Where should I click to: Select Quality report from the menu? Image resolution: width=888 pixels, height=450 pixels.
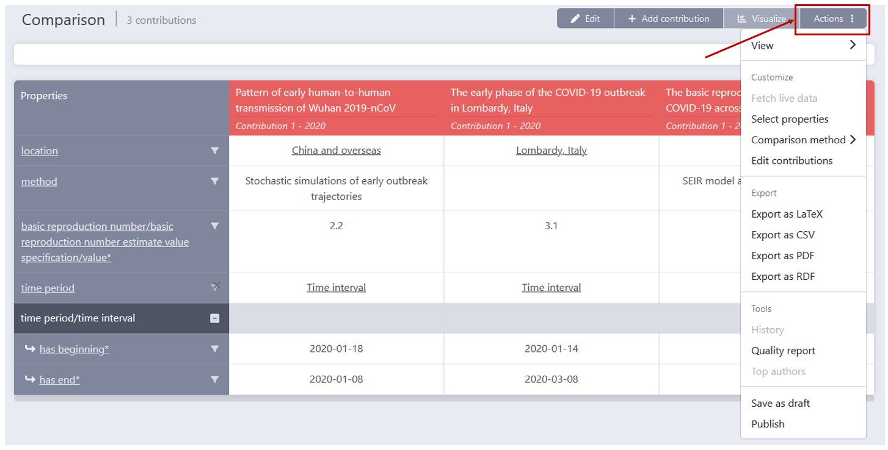pos(783,351)
